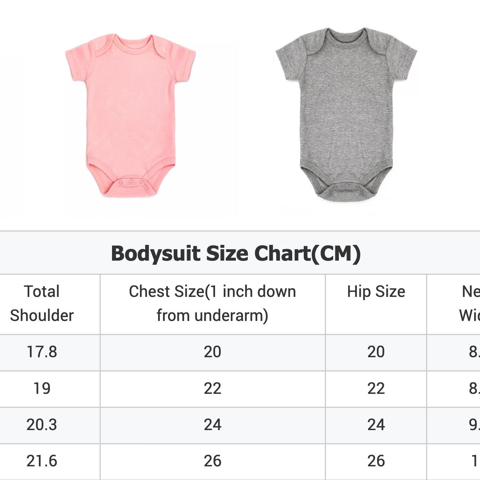The width and height of the screenshot is (480, 480).
Task: Select the "Hip Size" column header
Action: click(x=376, y=292)
